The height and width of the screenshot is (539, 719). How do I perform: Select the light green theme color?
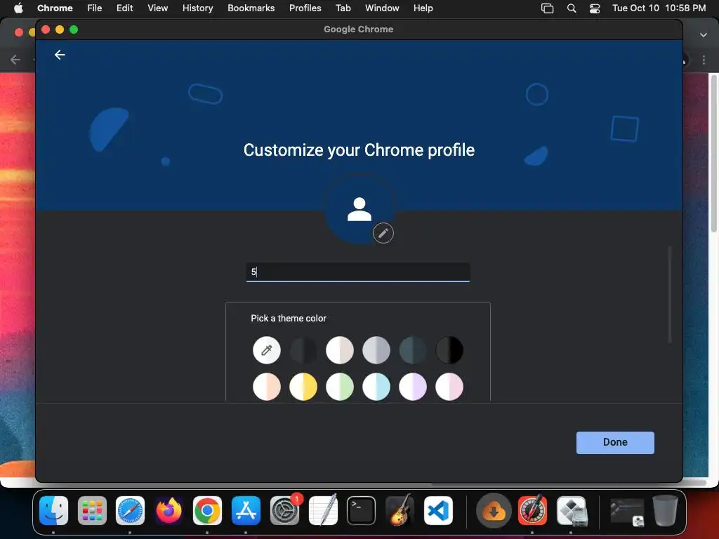click(x=340, y=387)
